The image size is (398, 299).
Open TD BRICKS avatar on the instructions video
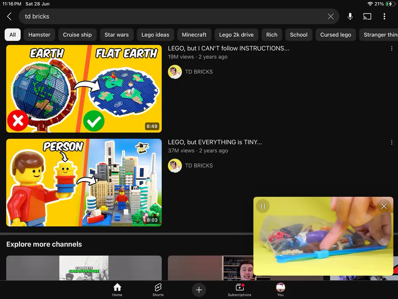pyautogui.click(x=175, y=72)
